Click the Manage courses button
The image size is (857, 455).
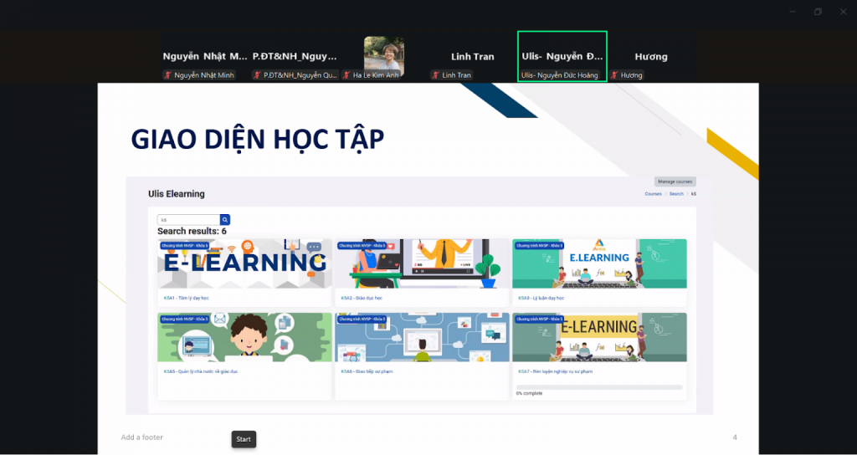click(x=675, y=181)
